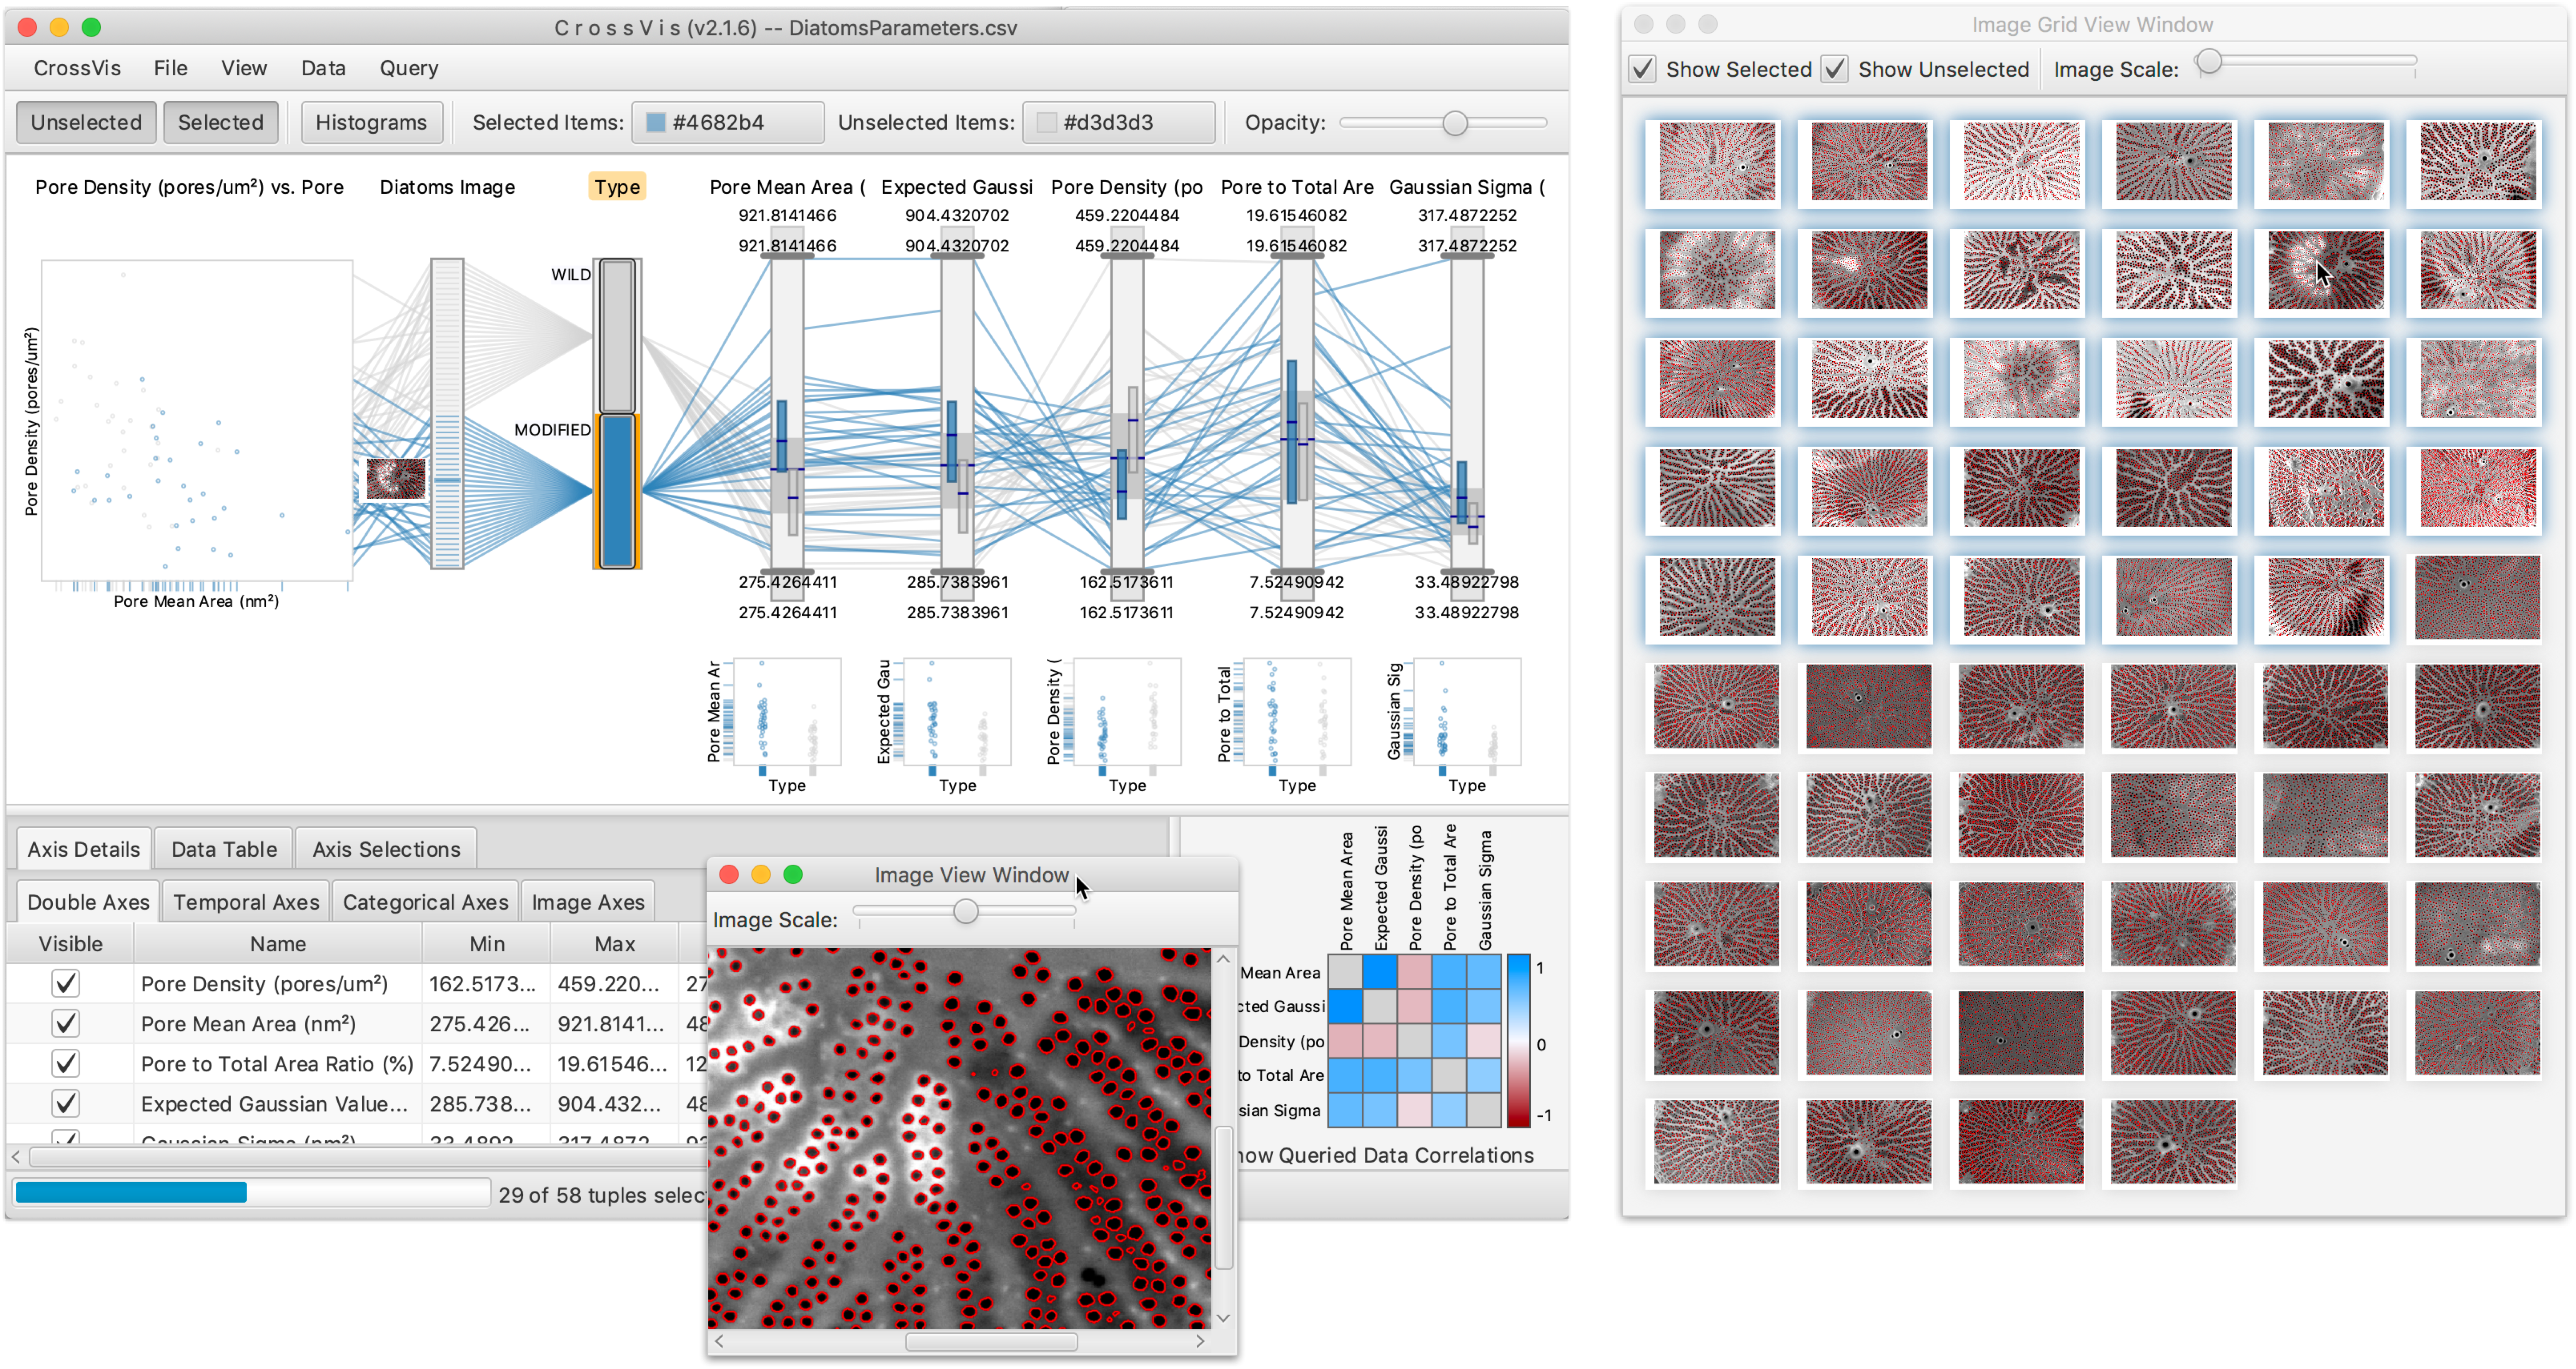The image size is (2576, 1369).
Task: Switch to the Data Table tab
Action: click(x=224, y=849)
